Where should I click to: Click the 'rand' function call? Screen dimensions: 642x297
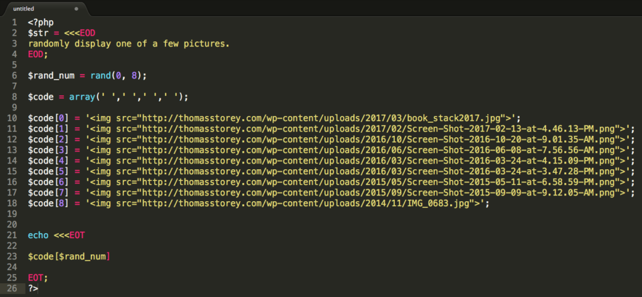pos(100,76)
